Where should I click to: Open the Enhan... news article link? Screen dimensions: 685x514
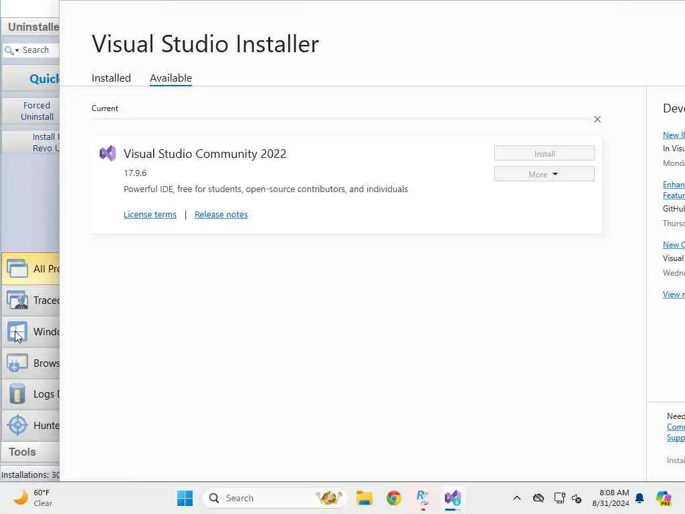coord(674,189)
